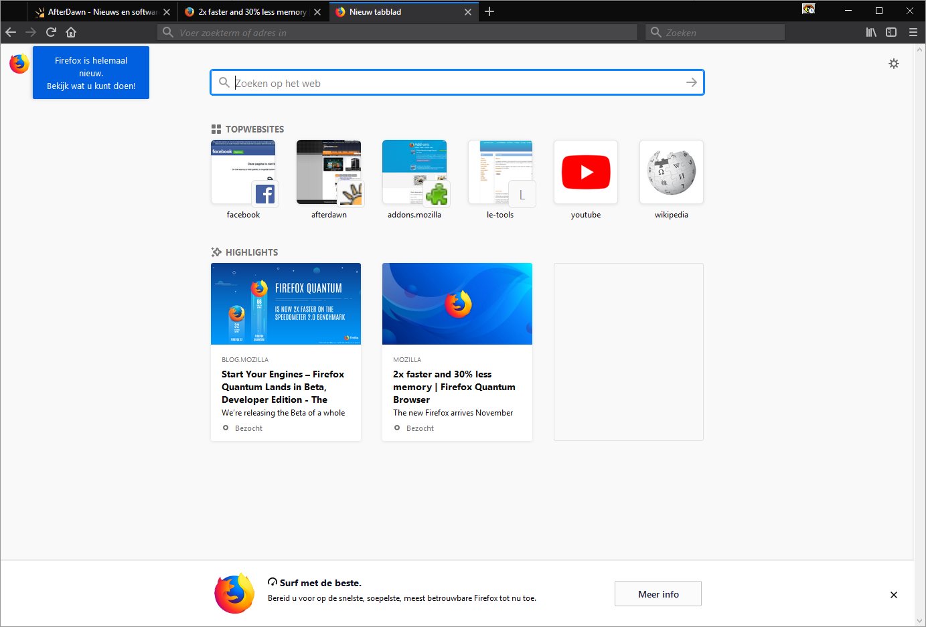Click the scrollbar up arrow

(x=920, y=50)
